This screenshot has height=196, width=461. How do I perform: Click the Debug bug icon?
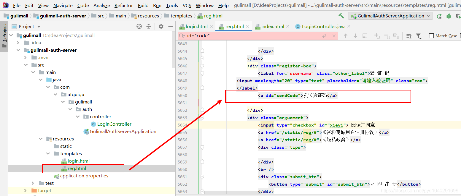449,16
